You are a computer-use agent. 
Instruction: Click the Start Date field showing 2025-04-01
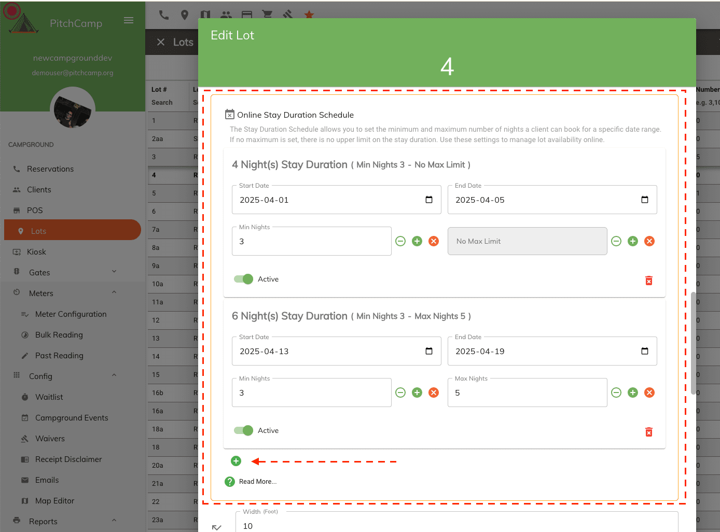coord(337,200)
